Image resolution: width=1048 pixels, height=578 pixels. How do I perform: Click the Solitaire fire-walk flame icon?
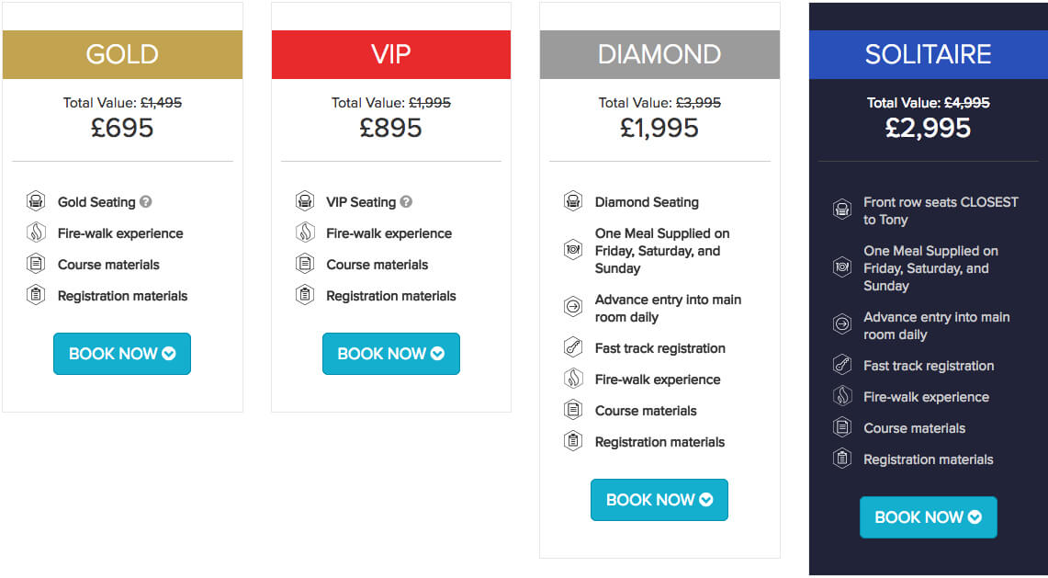coord(842,396)
